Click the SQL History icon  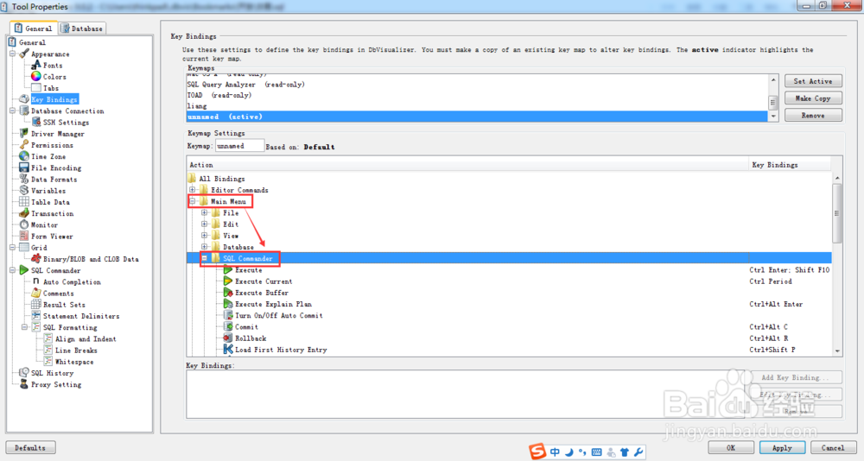(23, 373)
